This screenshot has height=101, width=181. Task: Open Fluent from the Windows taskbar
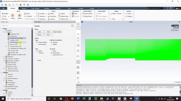pos(137,98)
